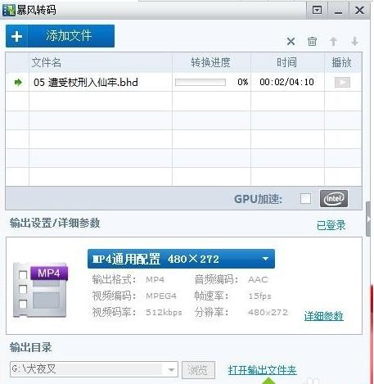Click the 时间 column header

pos(286,62)
